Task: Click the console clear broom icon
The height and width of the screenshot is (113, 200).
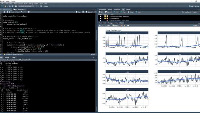Action: (x=96, y=60)
